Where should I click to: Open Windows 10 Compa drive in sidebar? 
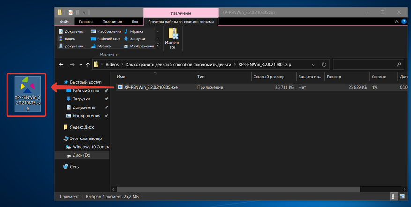(x=88, y=147)
